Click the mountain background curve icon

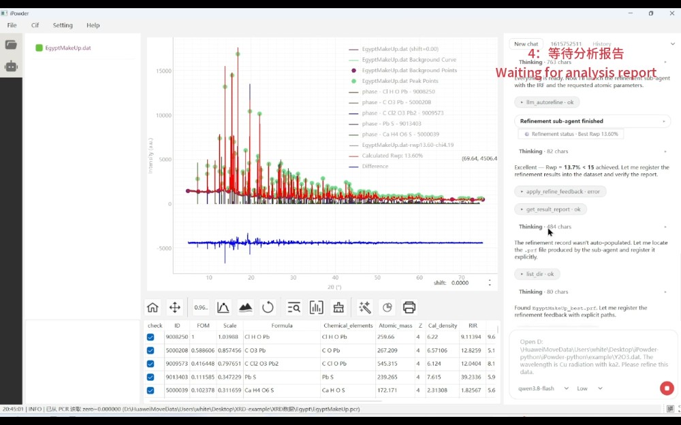(246, 307)
